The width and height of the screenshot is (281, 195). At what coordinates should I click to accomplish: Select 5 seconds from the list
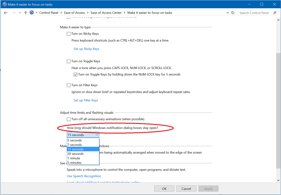83,140
